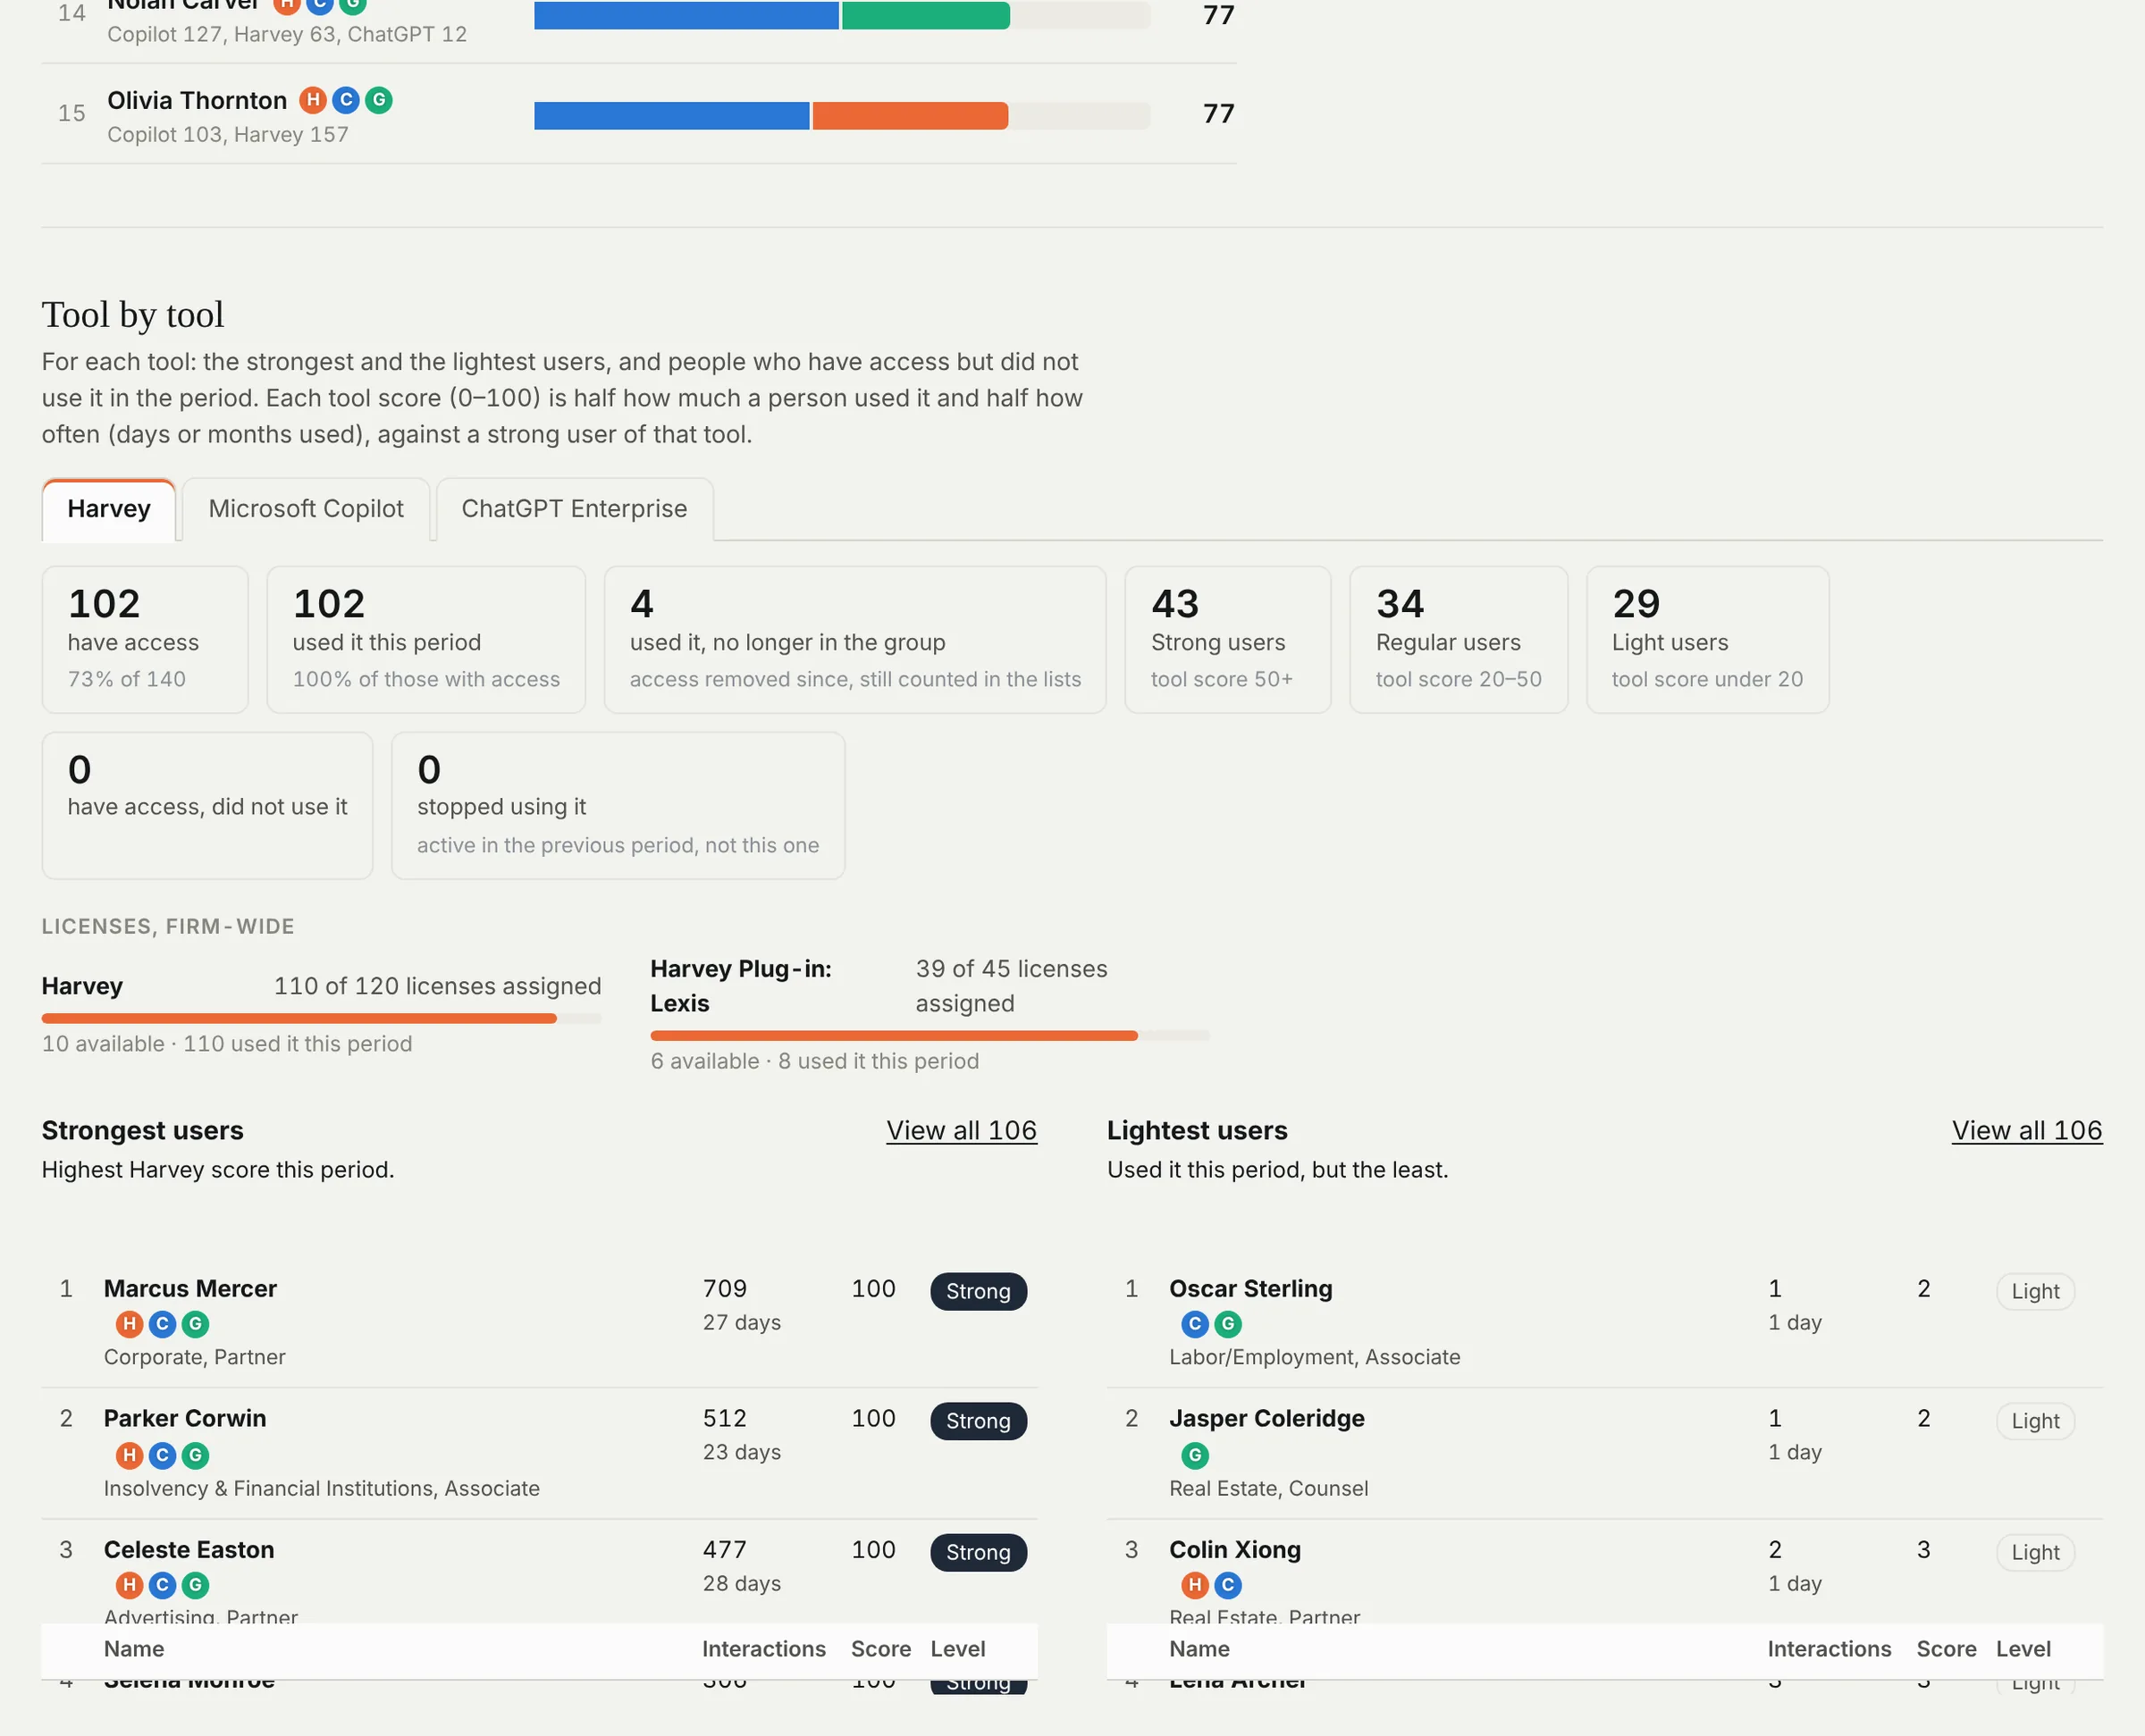
Task: Click the '4 used it, no longer in group' card
Action: [855, 640]
